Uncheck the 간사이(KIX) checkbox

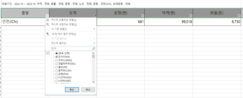point(57,57)
